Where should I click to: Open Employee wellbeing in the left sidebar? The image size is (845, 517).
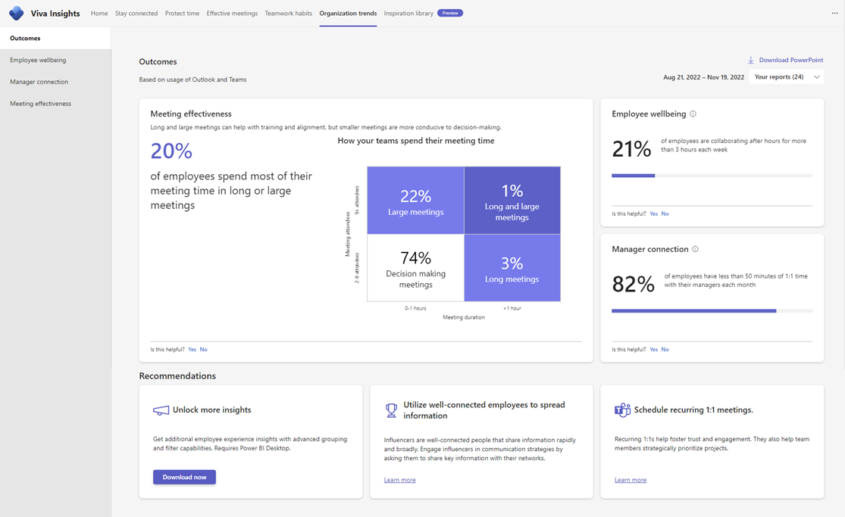(x=55, y=61)
